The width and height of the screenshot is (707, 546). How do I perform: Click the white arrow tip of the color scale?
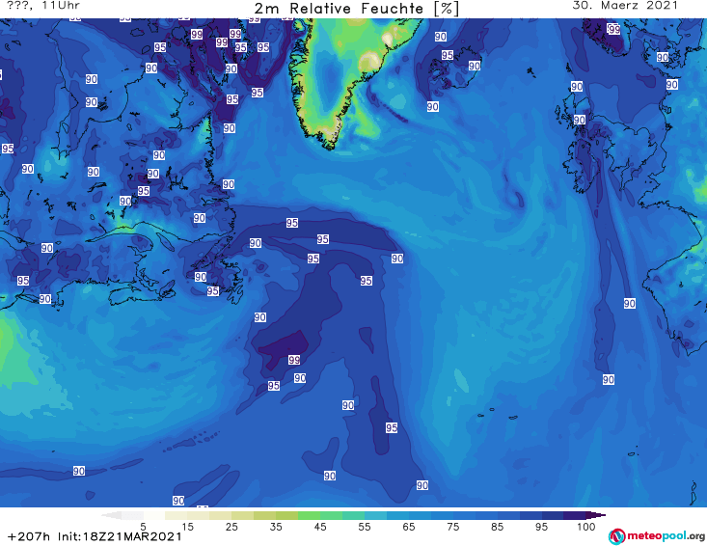(112, 515)
